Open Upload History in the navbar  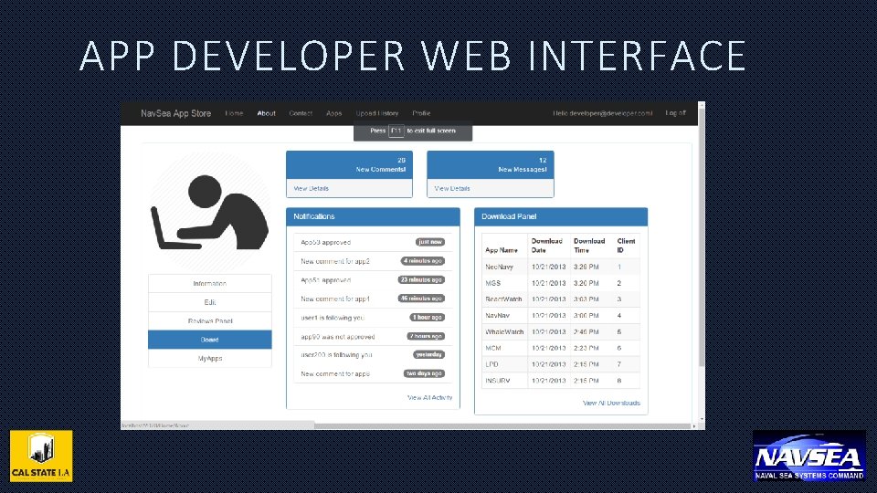(x=377, y=113)
